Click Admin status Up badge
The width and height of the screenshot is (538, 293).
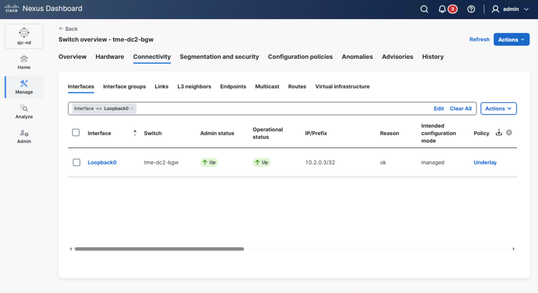point(209,162)
